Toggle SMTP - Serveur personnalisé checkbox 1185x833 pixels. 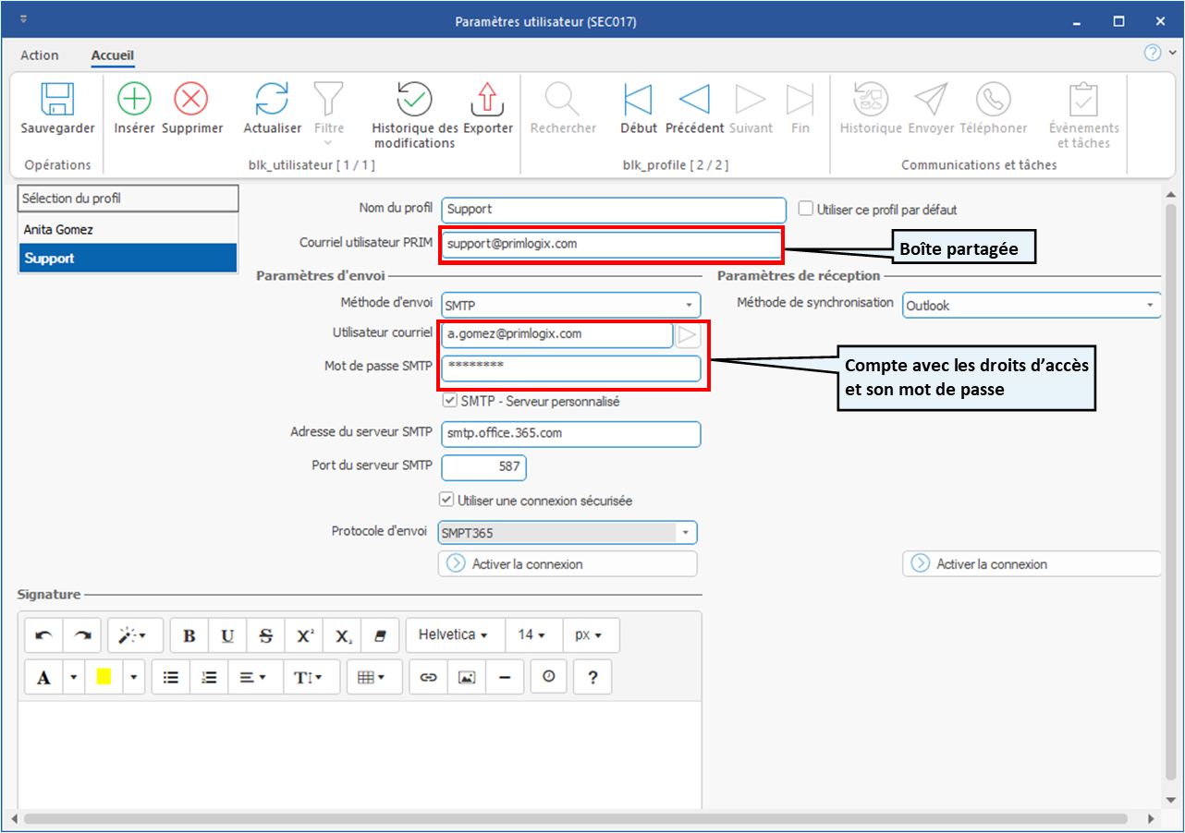(449, 401)
